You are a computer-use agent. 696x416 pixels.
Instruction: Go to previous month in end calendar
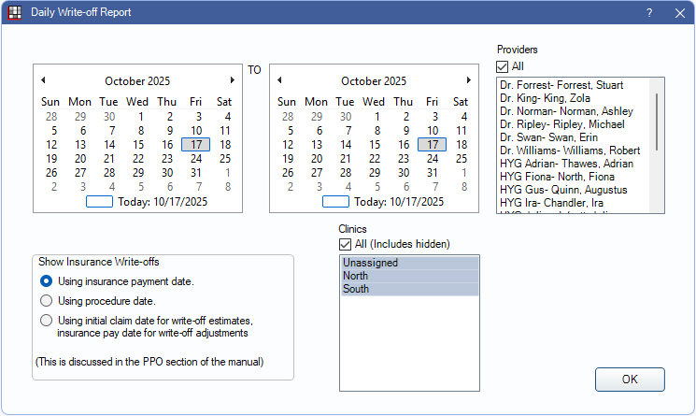pyautogui.click(x=279, y=80)
